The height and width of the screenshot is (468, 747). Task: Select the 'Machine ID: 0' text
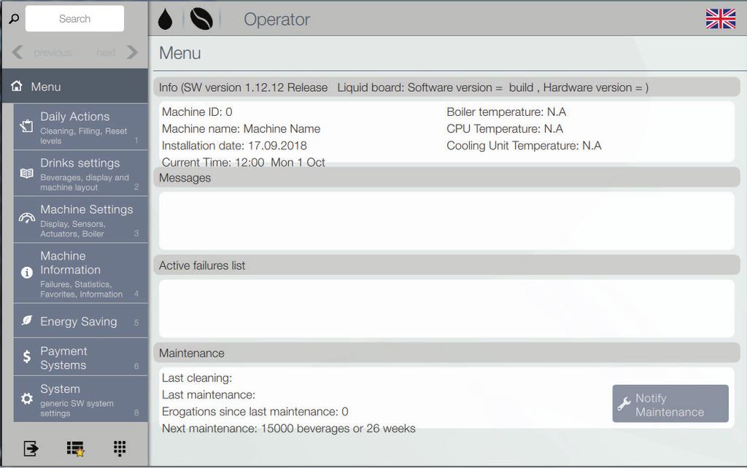[x=197, y=112]
